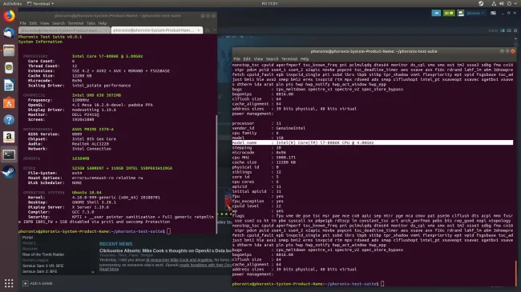
Task: Open LibreOffice Writer from the dock
Action: click(x=9, y=86)
